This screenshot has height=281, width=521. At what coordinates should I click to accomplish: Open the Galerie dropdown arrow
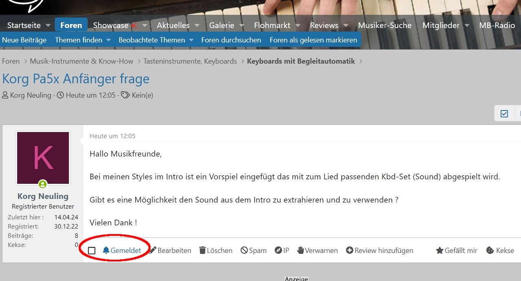click(241, 25)
